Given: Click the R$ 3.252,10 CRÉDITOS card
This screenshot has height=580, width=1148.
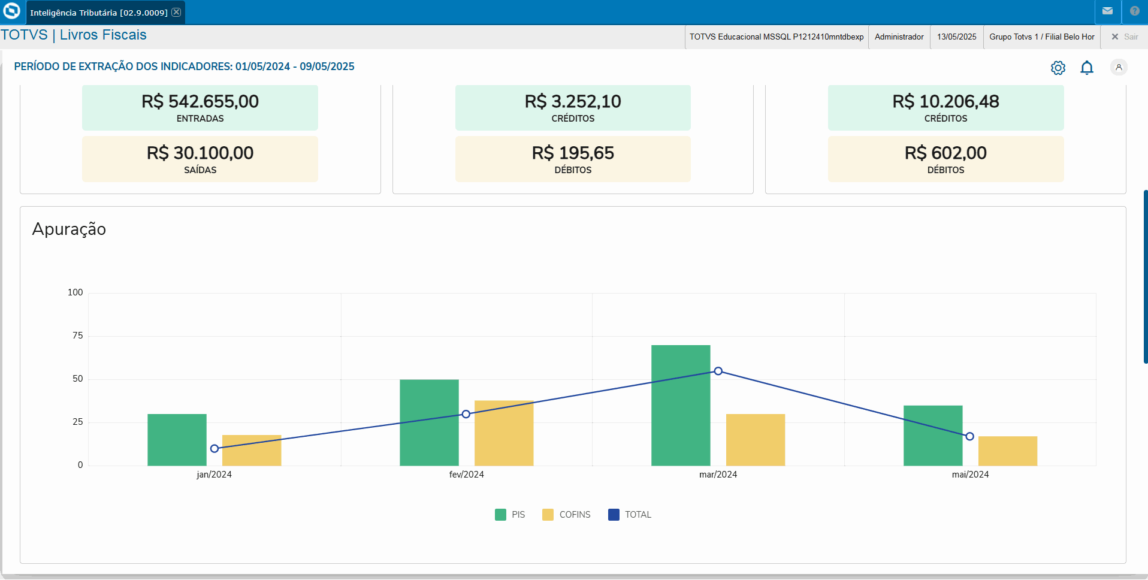Looking at the screenshot, I should (573, 108).
